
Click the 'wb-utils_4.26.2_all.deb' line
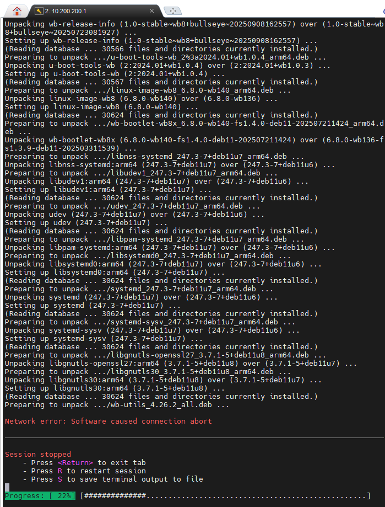coord(117,405)
